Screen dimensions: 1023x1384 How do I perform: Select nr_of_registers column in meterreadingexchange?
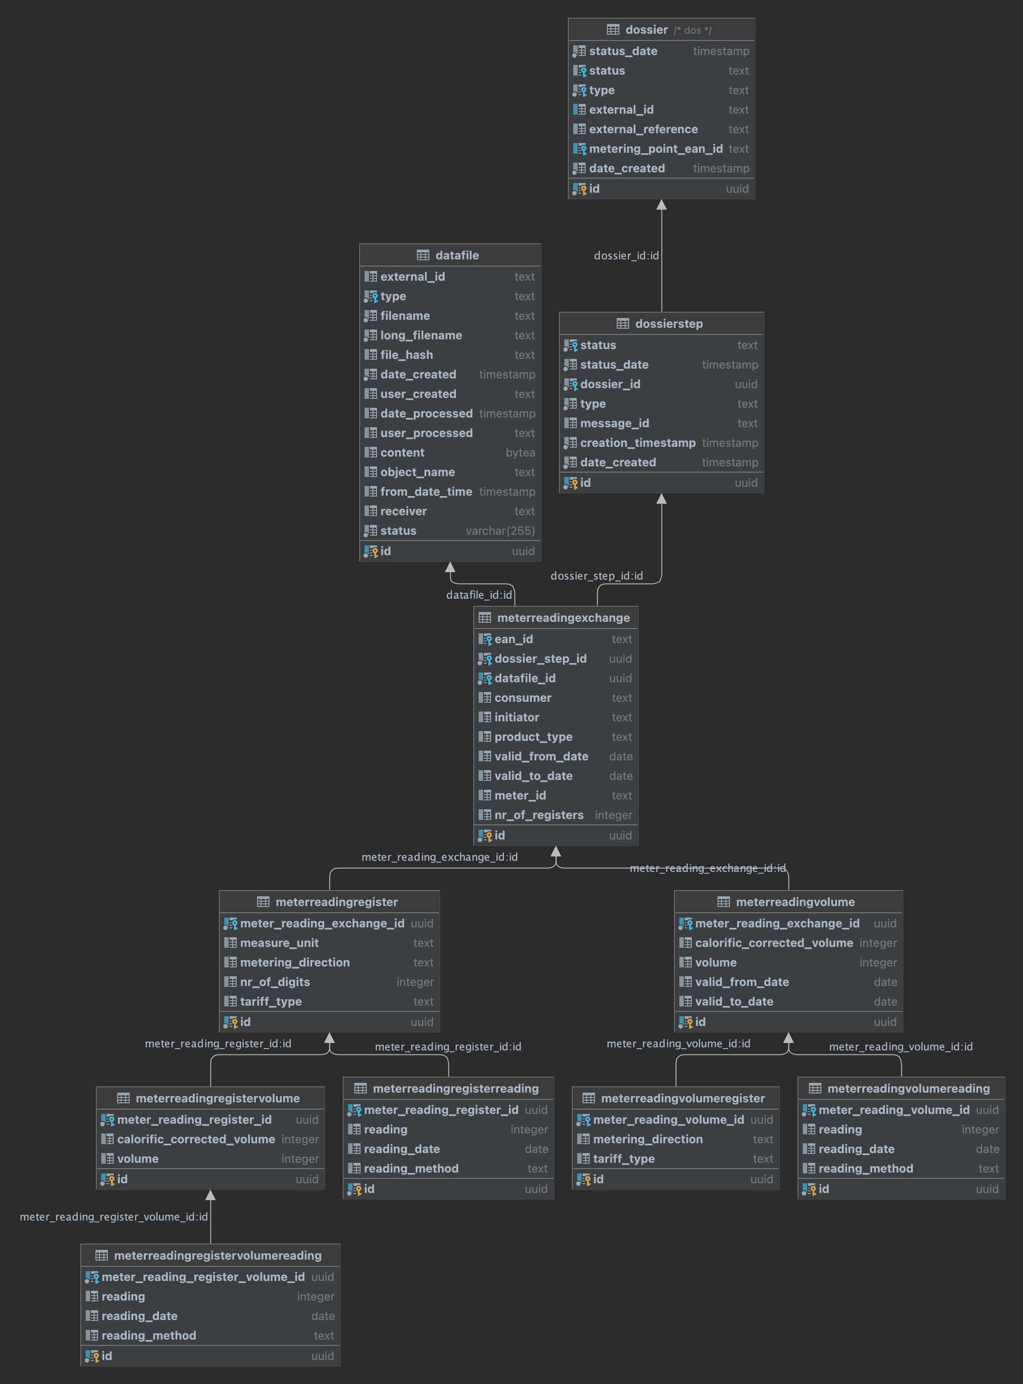pyautogui.click(x=538, y=815)
